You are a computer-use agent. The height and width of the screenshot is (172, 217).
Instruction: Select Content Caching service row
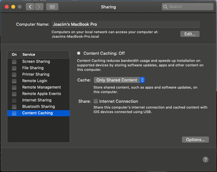(x=38, y=113)
